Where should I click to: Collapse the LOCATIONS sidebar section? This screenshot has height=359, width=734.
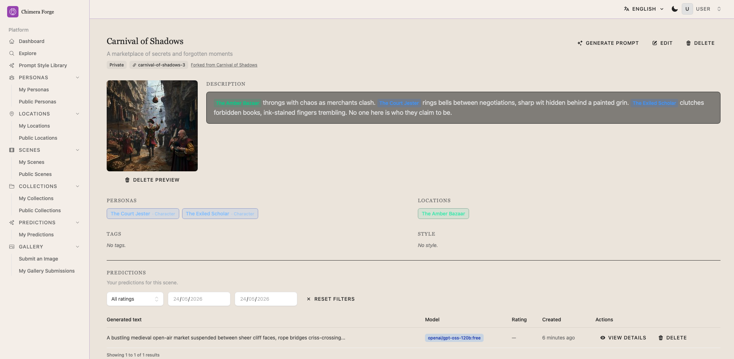point(78,114)
